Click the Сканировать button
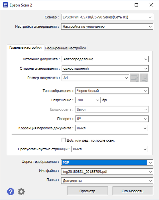Screen dimensions: 159x200 tap(133, 191)
